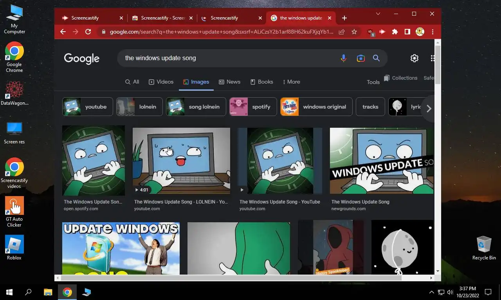Filter by the 'tracks' chip
501x300 pixels.
coord(370,107)
